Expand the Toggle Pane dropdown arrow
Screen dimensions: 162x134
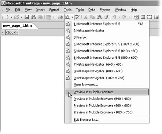tap(54, 17)
